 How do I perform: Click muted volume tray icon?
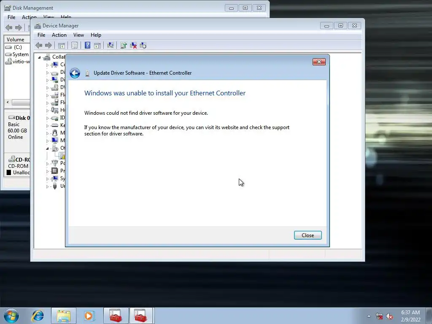coord(389,316)
